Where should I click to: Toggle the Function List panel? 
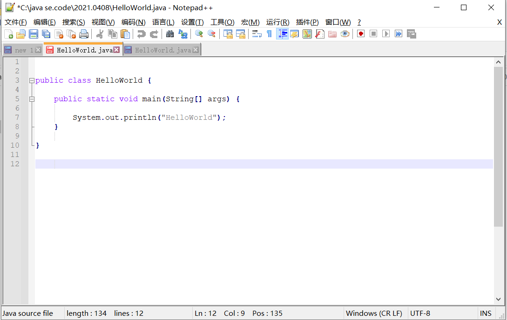[320, 34]
